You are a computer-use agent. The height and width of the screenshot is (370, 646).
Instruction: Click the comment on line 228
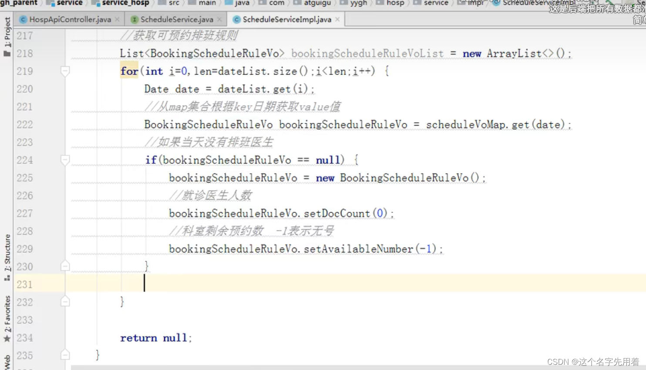(252, 231)
